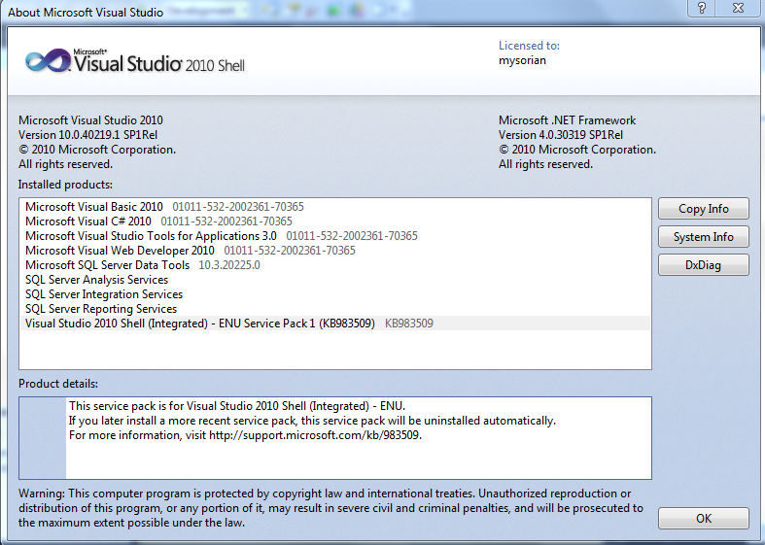Click the 'Licensed to:' label
The height and width of the screenshot is (545, 765).
tap(529, 46)
